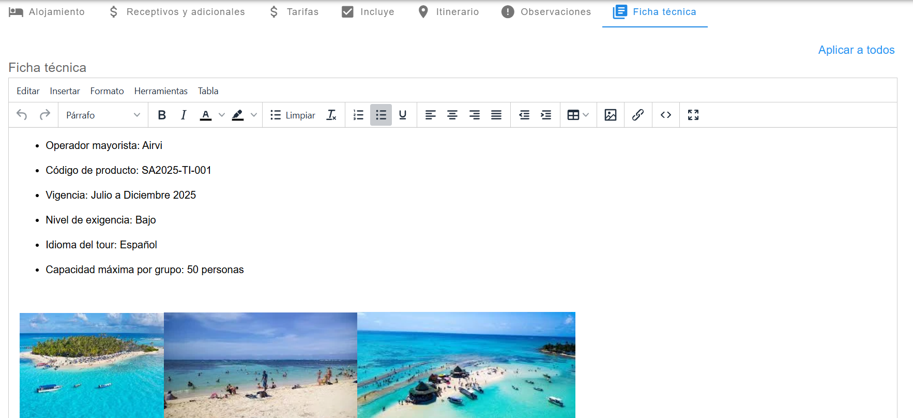This screenshot has width=913, height=418.
Task: Expand the text color arrow menu
Action: tap(222, 115)
